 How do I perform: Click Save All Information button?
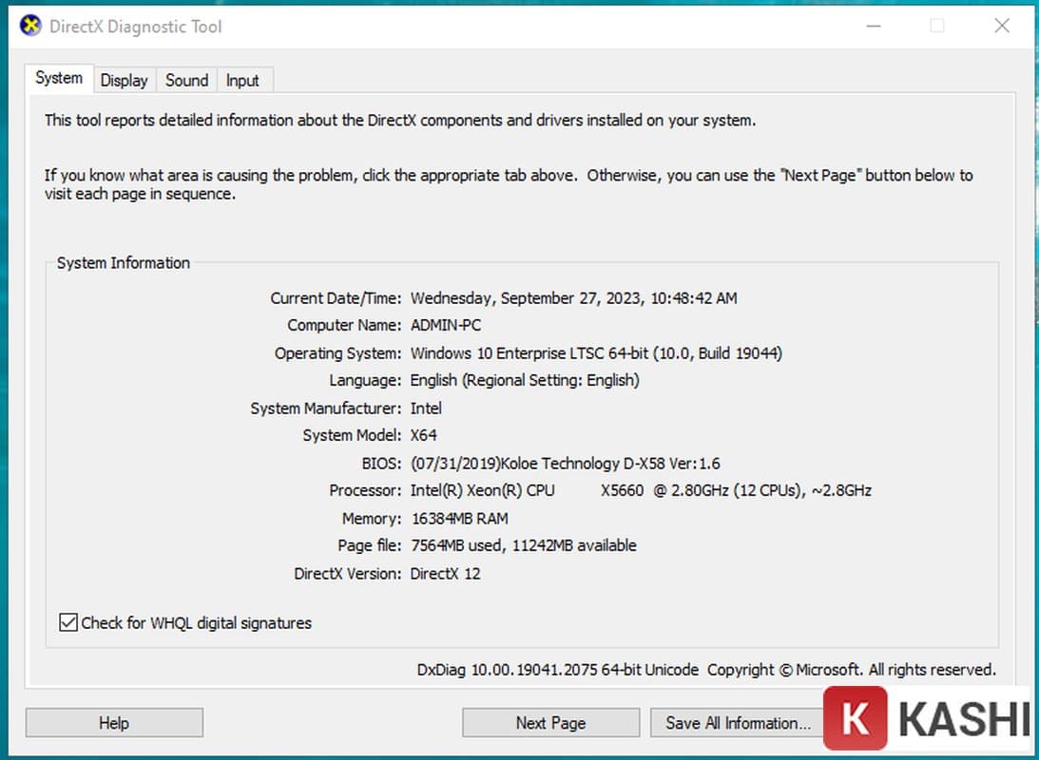click(738, 723)
